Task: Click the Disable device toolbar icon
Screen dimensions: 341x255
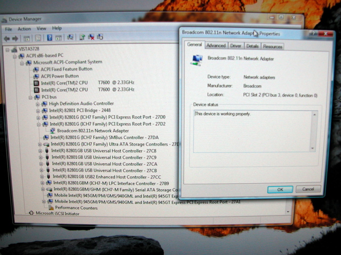Action: [100, 37]
